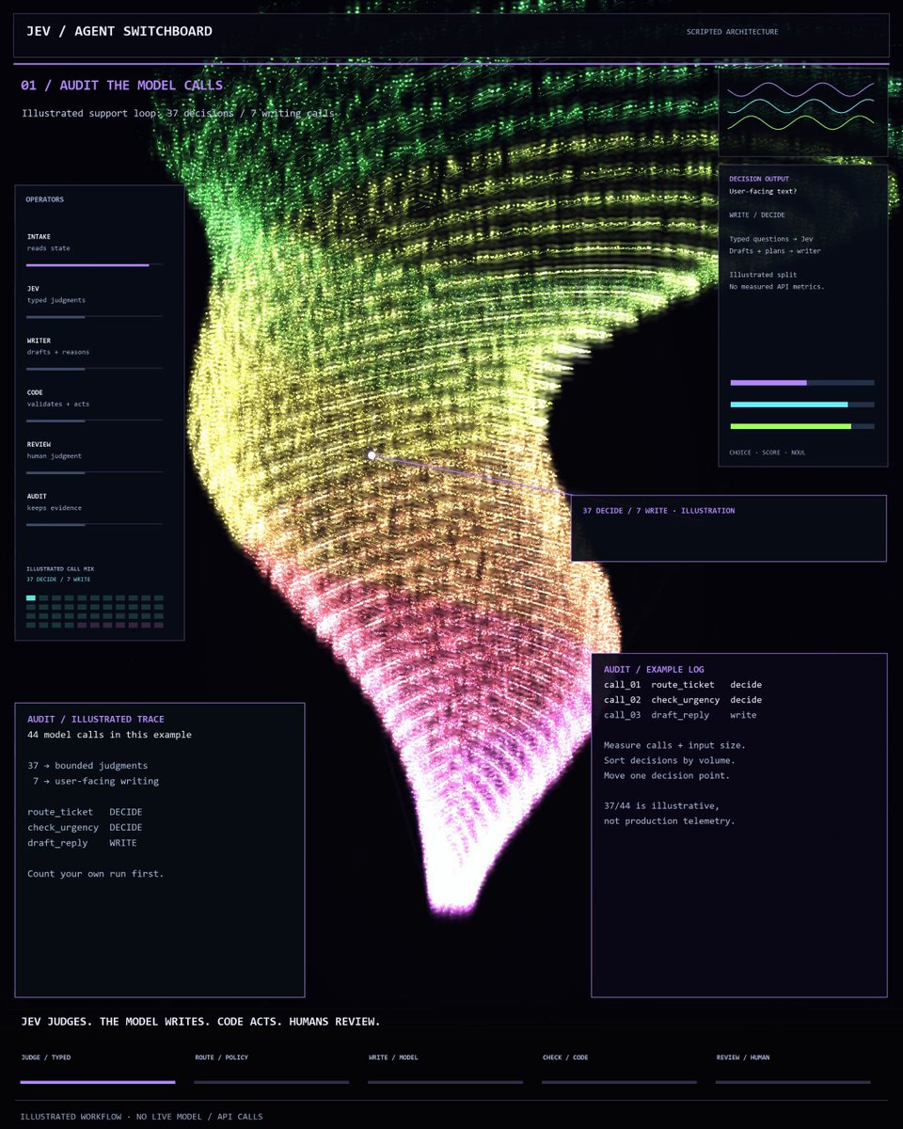Click 'Typed questions → Jev' line
The image size is (903, 1129).
click(772, 239)
